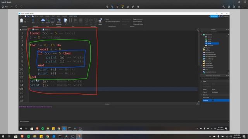The height and width of the screenshot is (139, 248).
Task: Select the yellow highlighter tool
Action: tap(122, 7)
